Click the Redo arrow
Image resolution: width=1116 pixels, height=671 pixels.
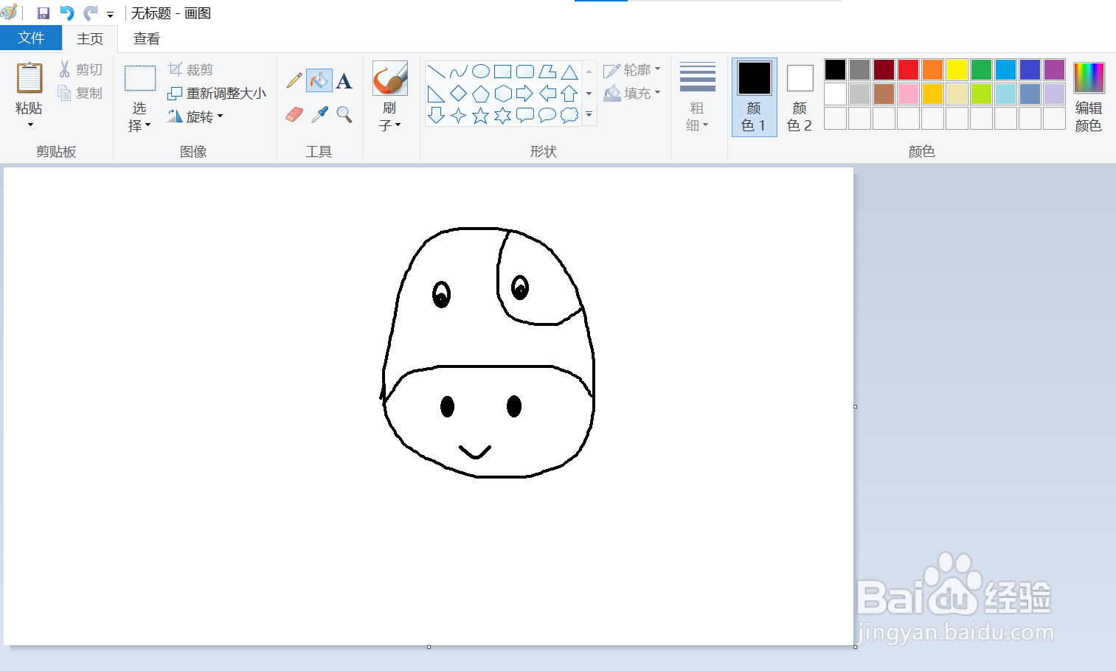tap(91, 13)
